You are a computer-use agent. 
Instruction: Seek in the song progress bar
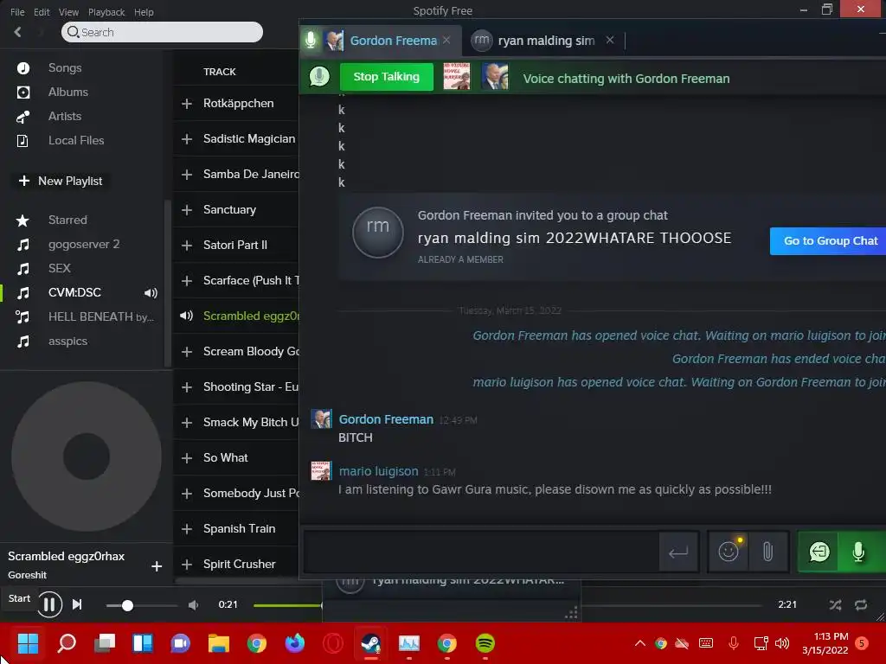[509, 605]
